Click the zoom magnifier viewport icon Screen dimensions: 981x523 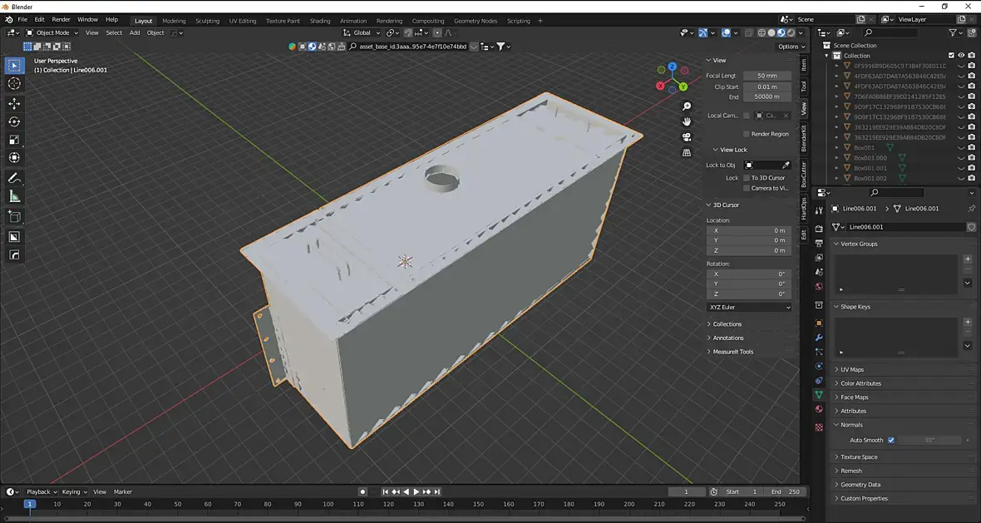[x=687, y=106]
